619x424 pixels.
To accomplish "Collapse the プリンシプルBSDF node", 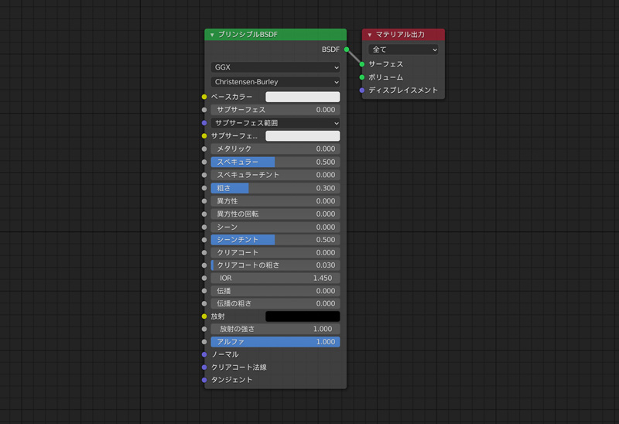I will pyautogui.click(x=212, y=35).
